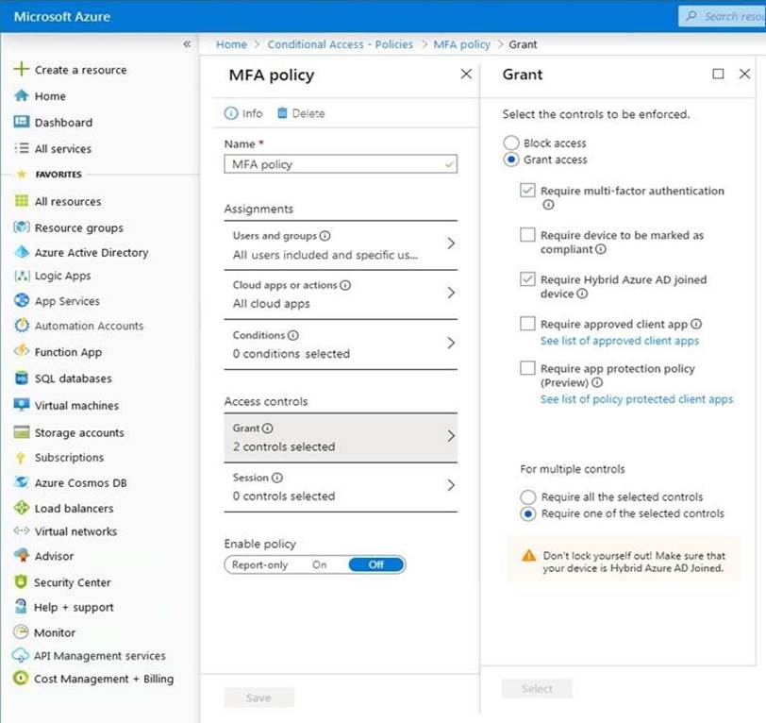Click the Delete trash icon in MFA policy
The width and height of the screenshot is (766, 723).
282,113
